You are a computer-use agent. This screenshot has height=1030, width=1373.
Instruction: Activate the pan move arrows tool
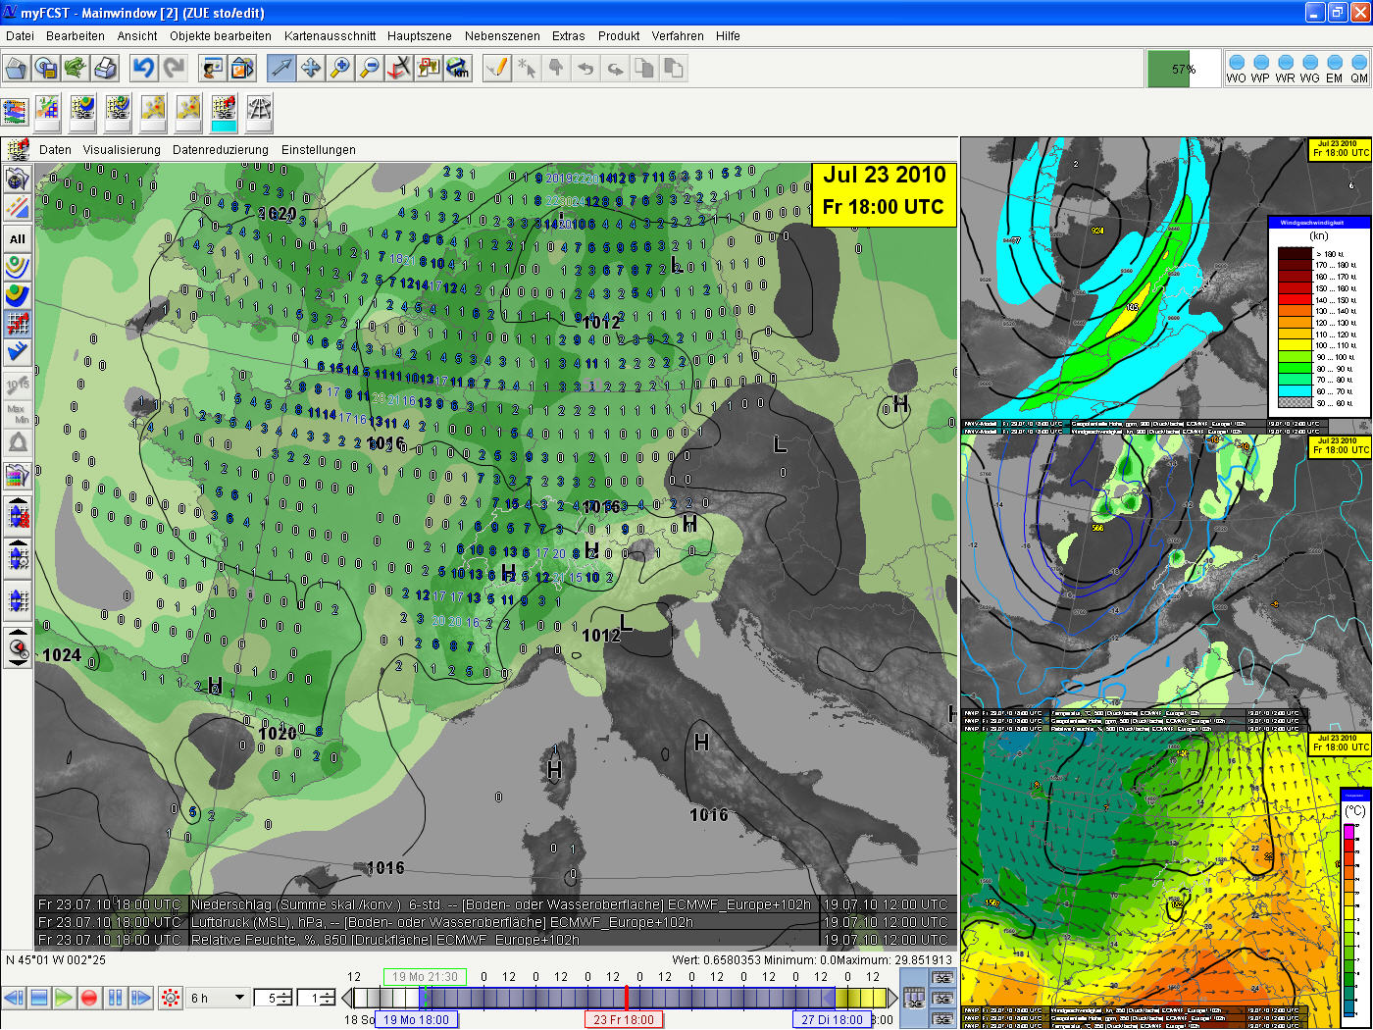[x=311, y=68]
